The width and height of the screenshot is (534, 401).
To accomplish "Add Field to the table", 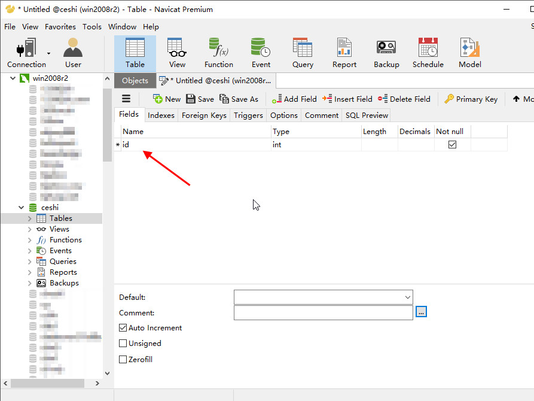I will point(294,99).
